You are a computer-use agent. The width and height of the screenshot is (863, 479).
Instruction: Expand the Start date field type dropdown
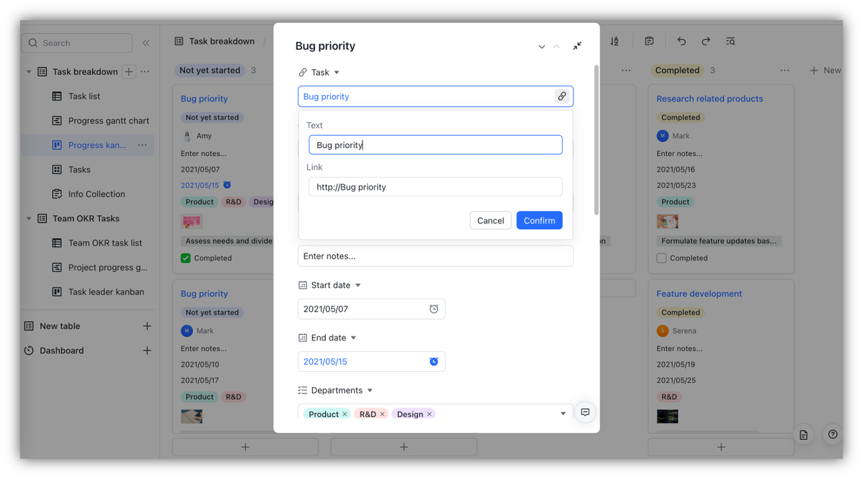point(358,285)
